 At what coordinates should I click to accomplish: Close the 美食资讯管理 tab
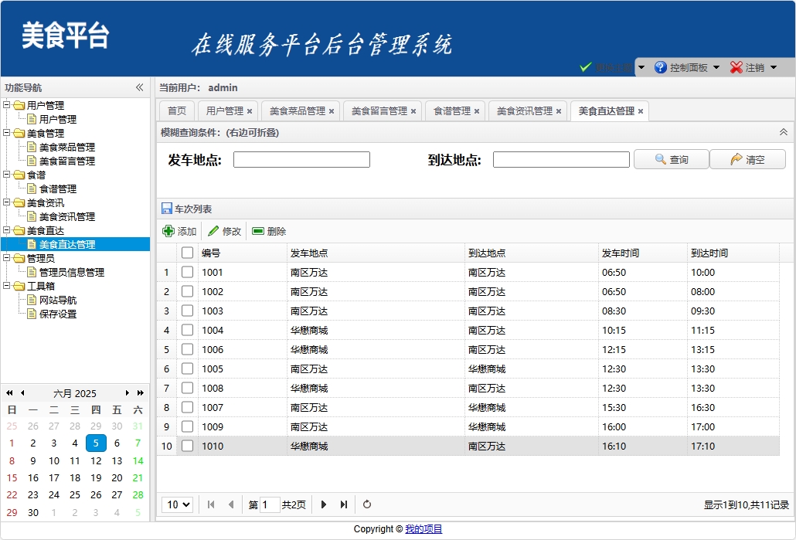click(x=559, y=111)
